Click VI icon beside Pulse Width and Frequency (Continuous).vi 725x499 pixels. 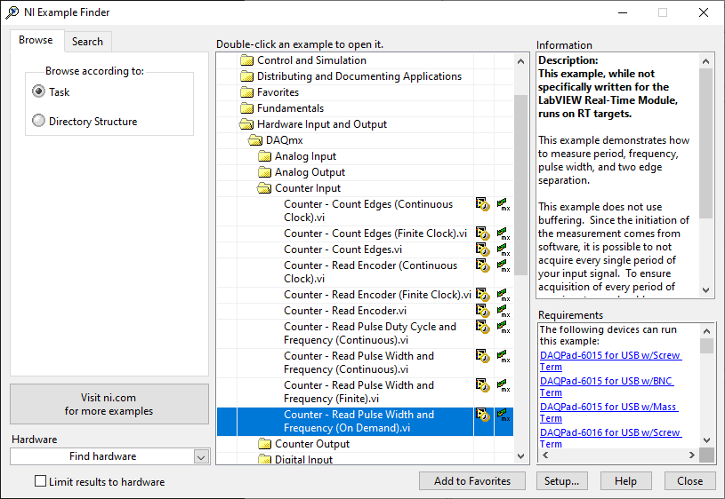click(483, 356)
